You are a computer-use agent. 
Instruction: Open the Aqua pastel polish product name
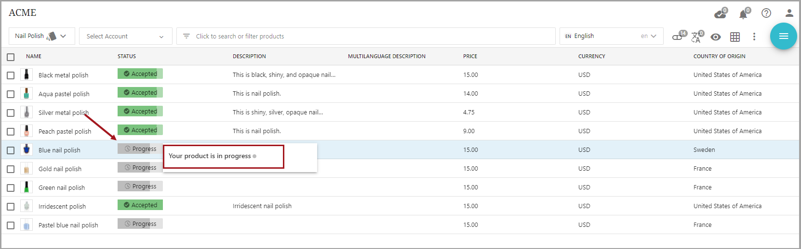click(64, 94)
